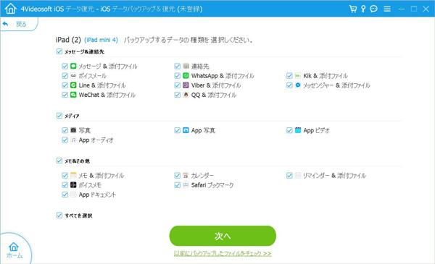The width and height of the screenshot is (435, 264).
Task: Click the home icon in title bar
Action: pos(11,9)
